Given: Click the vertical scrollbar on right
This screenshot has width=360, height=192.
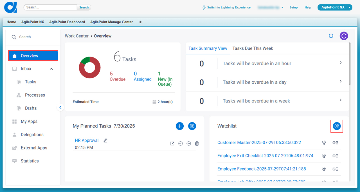Looking at the screenshot, I should [x=350, y=64].
